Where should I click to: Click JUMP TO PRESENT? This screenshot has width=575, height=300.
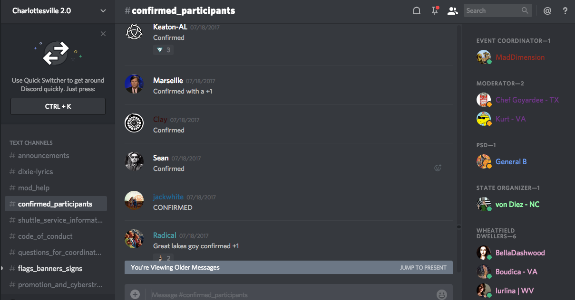[423, 268]
